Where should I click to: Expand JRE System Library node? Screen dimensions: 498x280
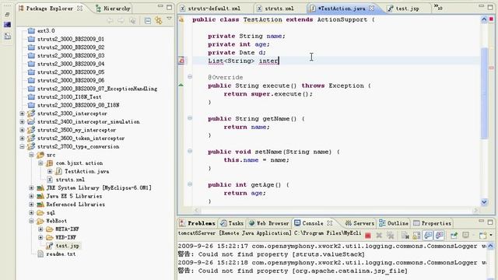[31, 187]
